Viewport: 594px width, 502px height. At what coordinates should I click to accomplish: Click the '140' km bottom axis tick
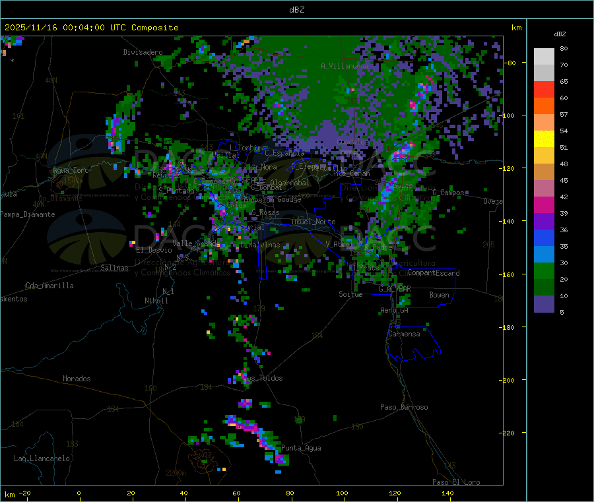(447, 493)
